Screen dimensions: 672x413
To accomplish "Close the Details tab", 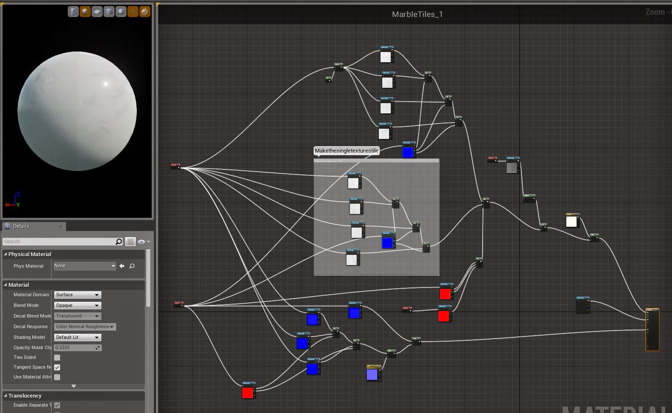I will tap(61, 226).
